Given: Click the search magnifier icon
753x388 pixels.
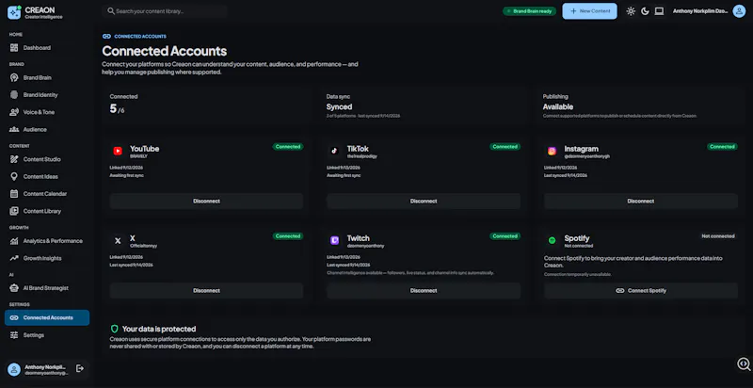Looking at the screenshot, I should click(x=111, y=11).
